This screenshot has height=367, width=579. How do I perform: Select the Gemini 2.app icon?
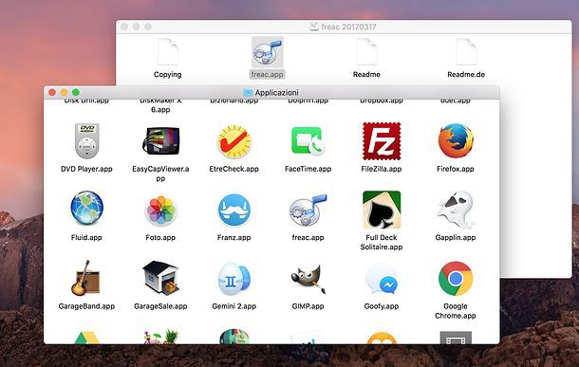click(x=234, y=279)
